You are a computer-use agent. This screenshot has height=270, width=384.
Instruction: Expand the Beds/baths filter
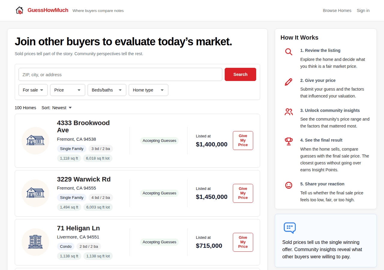coord(107,90)
